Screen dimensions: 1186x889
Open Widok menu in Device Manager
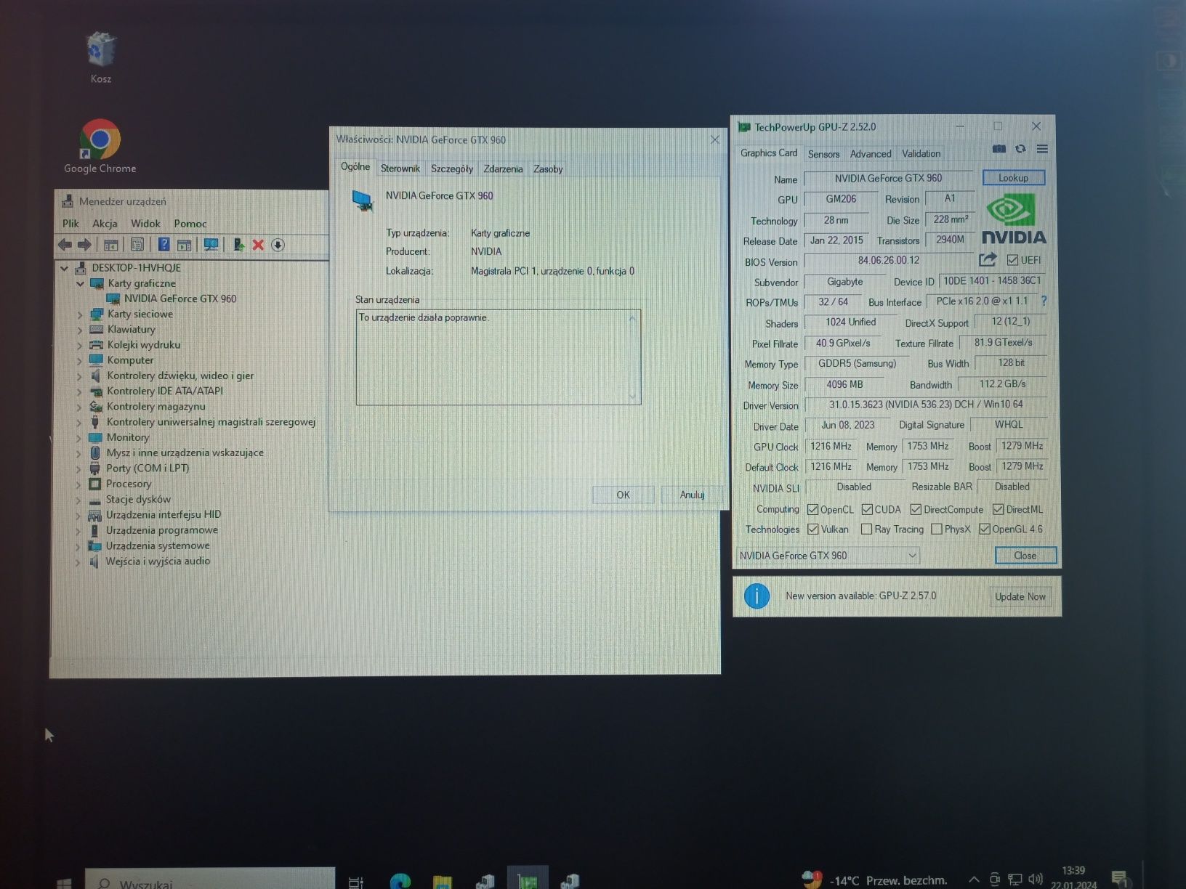[145, 224]
